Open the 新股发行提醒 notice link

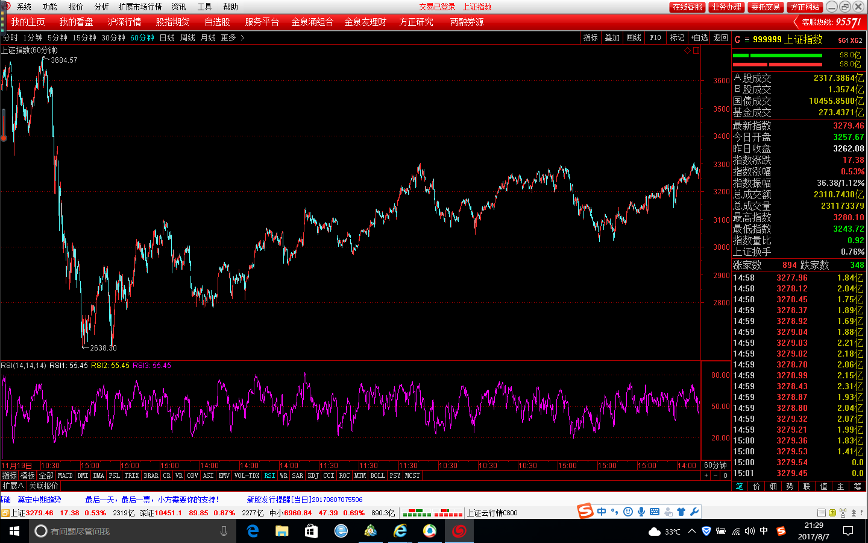pos(305,500)
